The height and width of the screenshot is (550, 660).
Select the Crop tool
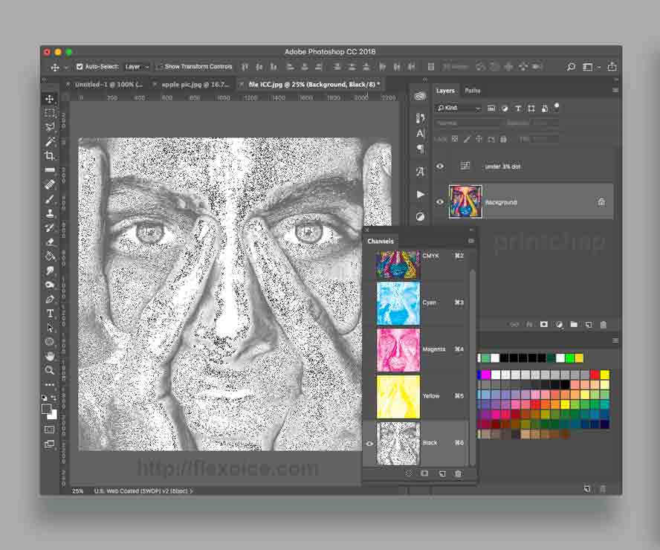[x=50, y=156]
